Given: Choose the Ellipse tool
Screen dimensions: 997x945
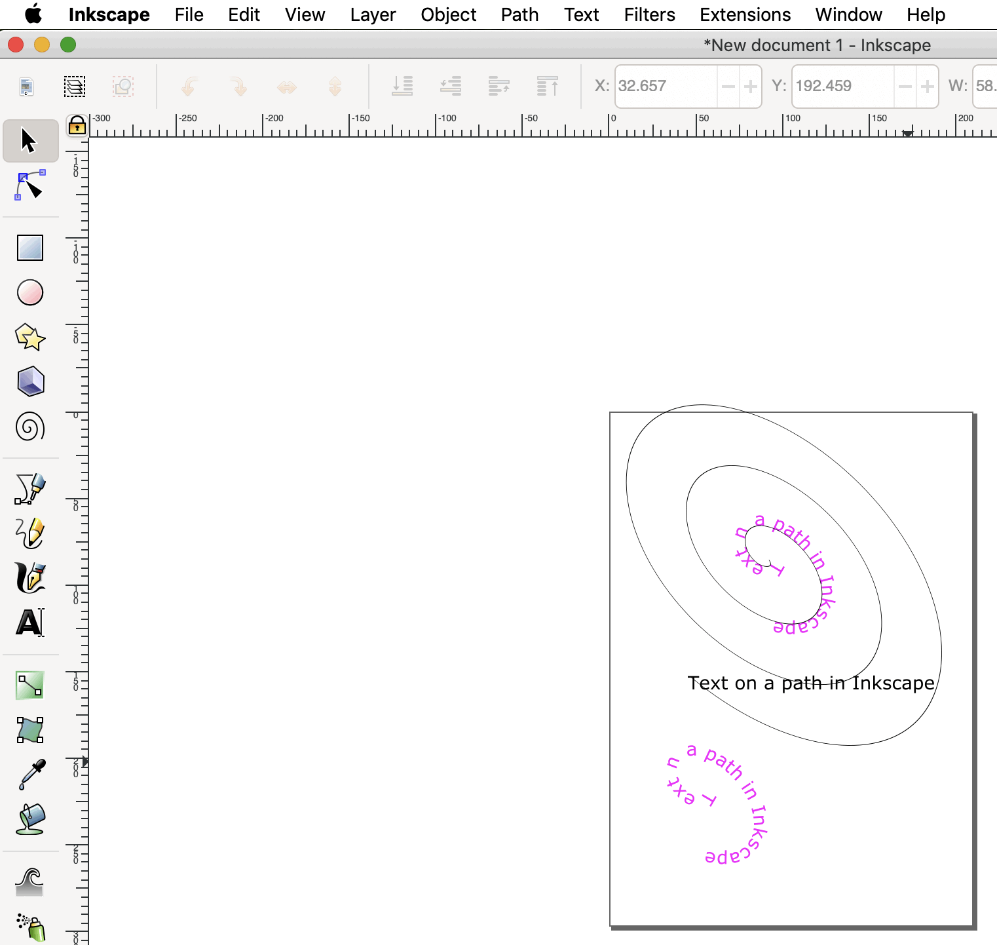Looking at the screenshot, I should [x=30, y=292].
